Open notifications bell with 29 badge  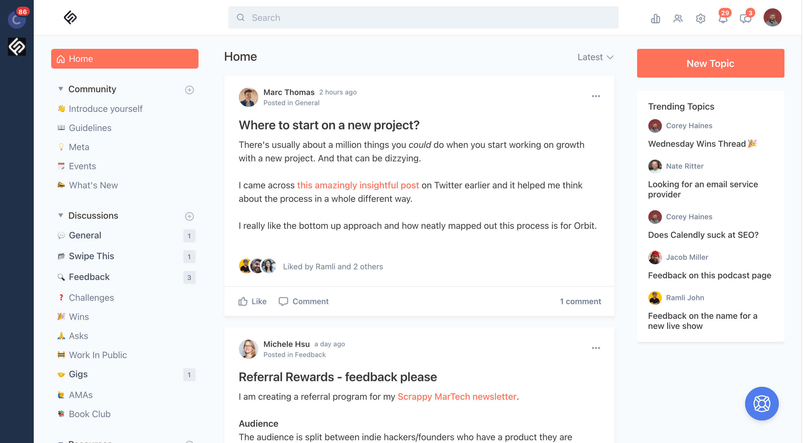(x=723, y=18)
